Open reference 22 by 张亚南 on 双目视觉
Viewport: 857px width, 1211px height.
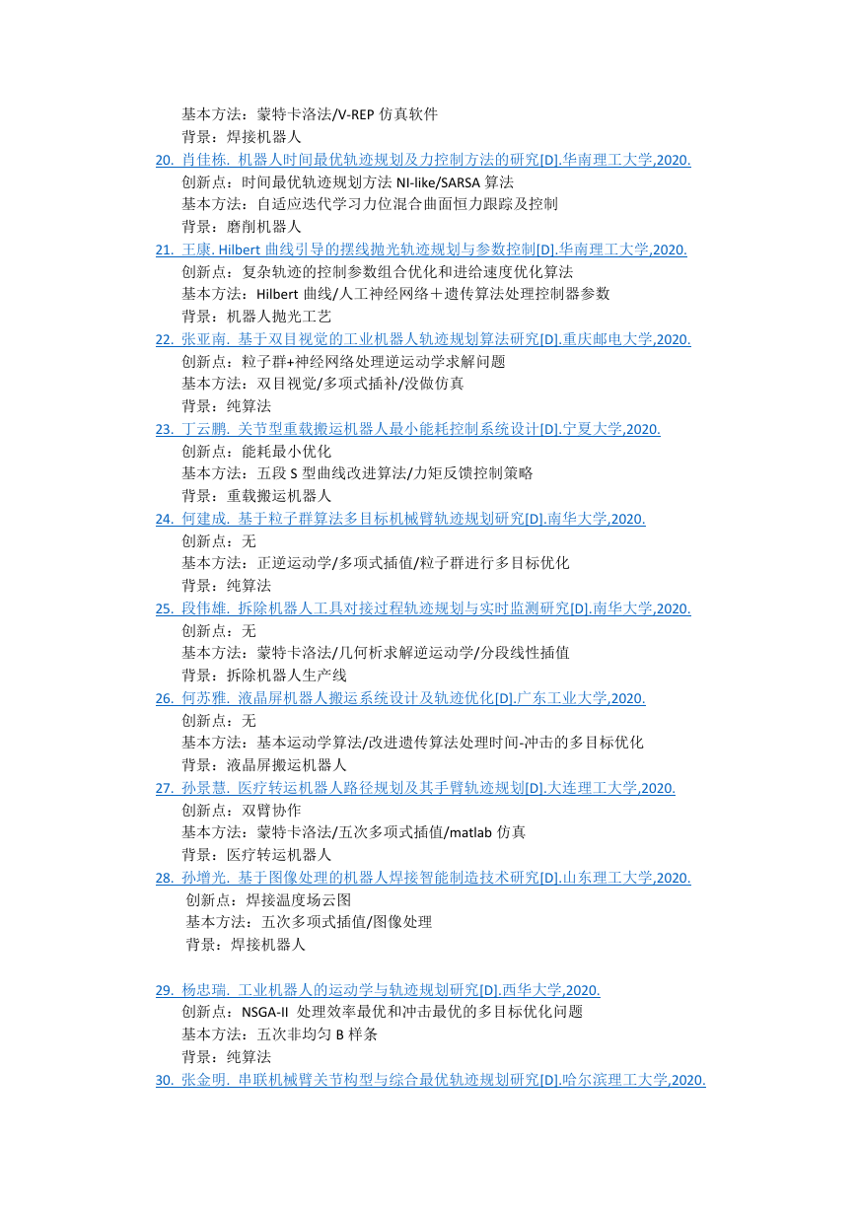[x=423, y=339]
